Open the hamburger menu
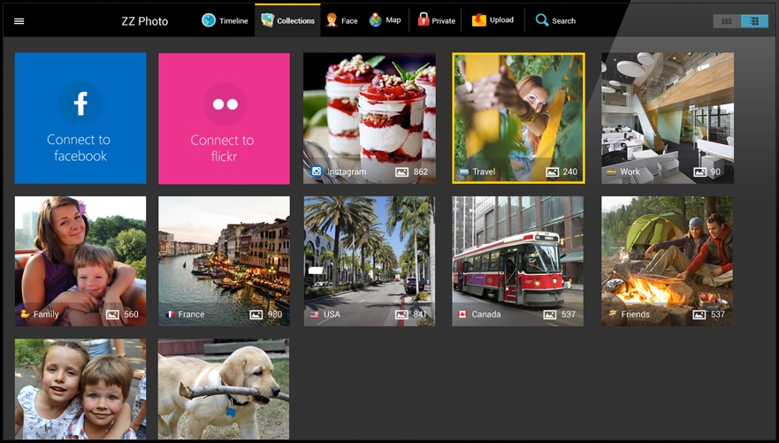Image resolution: width=779 pixels, height=443 pixels. [19, 21]
